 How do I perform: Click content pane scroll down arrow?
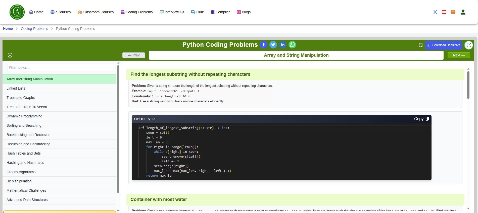coord(468,208)
